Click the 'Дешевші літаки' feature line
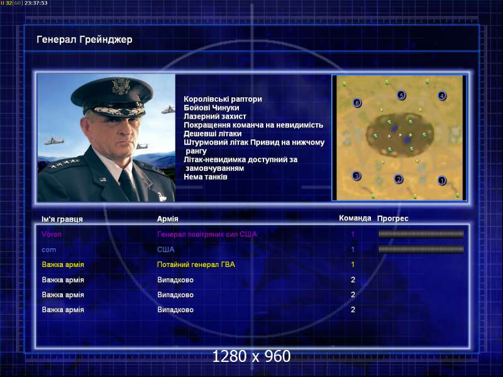503x377 pixels. pyautogui.click(x=213, y=134)
